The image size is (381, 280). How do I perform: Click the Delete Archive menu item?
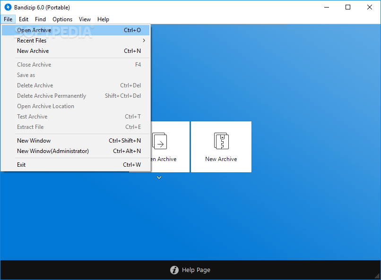pyautogui.click(x=76, y=85)
